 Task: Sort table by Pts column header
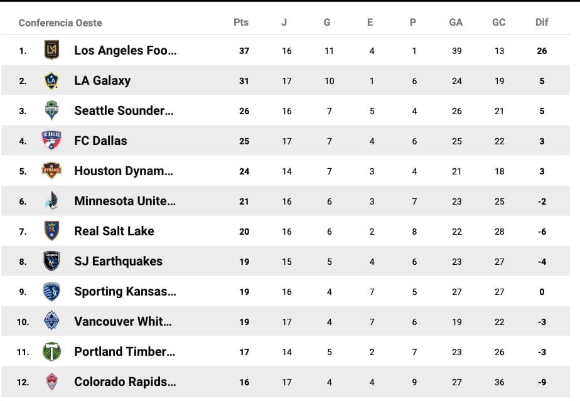pyautogui.click(x=241, y=22)
